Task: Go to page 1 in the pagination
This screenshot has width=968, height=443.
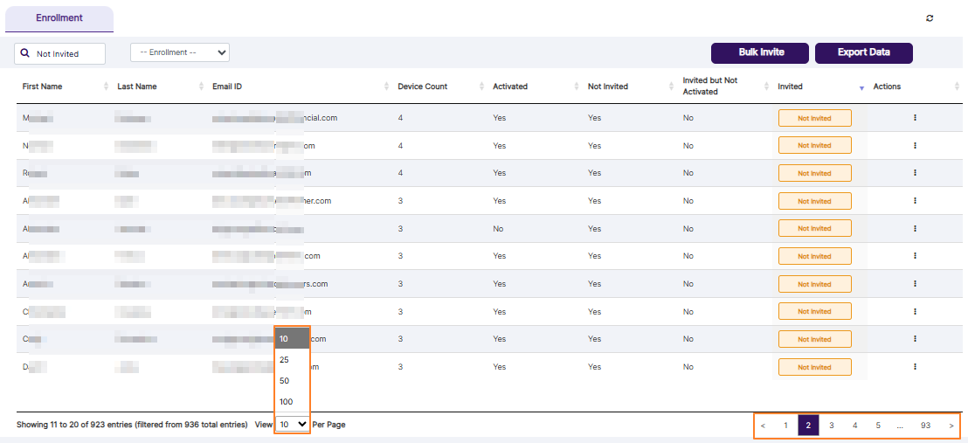Action: click(785, 425)
